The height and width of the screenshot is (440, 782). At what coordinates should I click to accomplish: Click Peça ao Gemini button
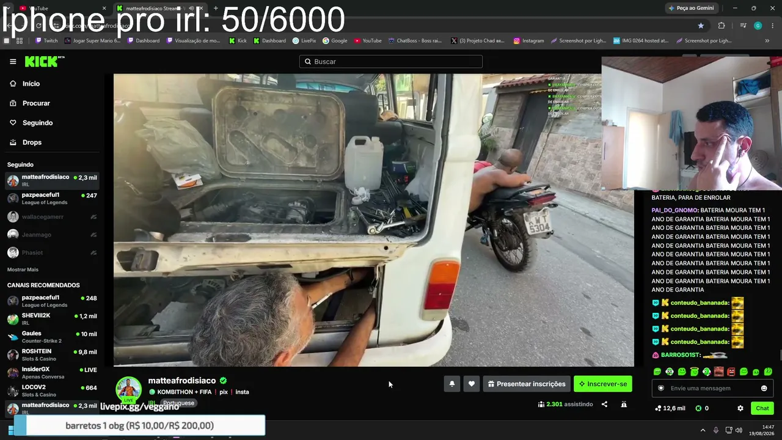(x=692, y=8)
